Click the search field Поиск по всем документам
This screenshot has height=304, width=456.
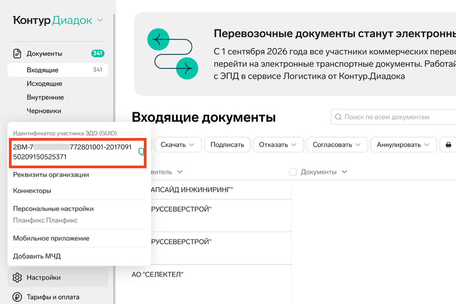pos(394,117)
